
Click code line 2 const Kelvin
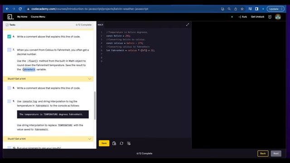[118, 36]
